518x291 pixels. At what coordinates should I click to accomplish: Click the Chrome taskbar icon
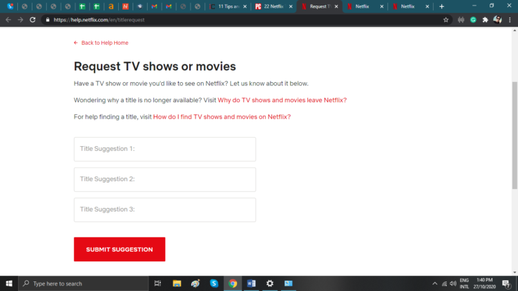pyautogui.click(x=233, y=283)
